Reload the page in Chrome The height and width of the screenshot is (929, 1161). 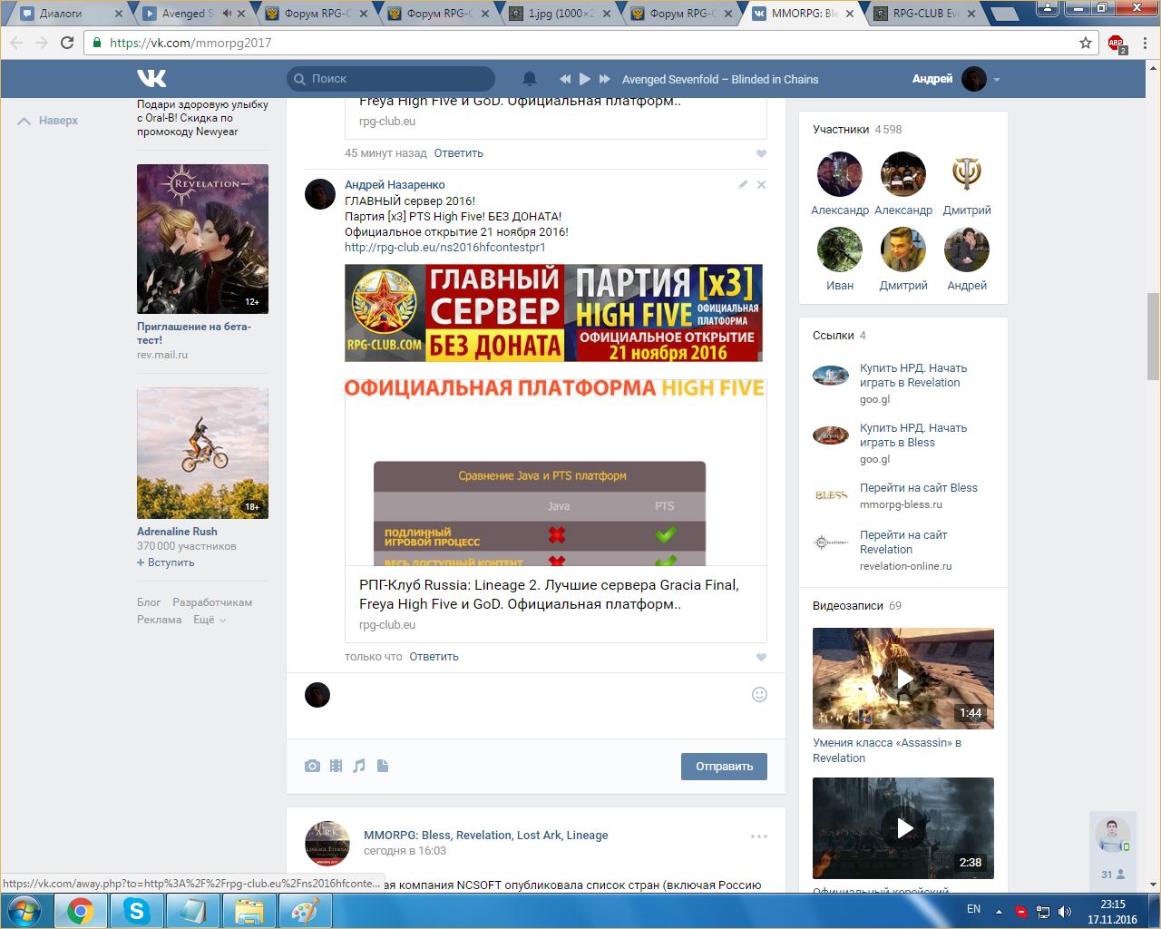(67, 43)
